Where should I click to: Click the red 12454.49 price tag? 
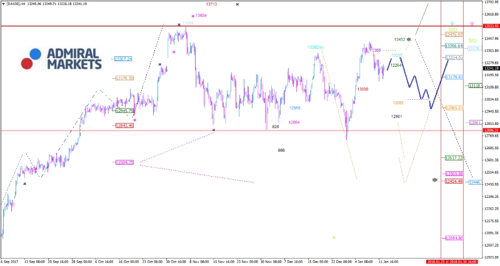click(x=453, y=181)
